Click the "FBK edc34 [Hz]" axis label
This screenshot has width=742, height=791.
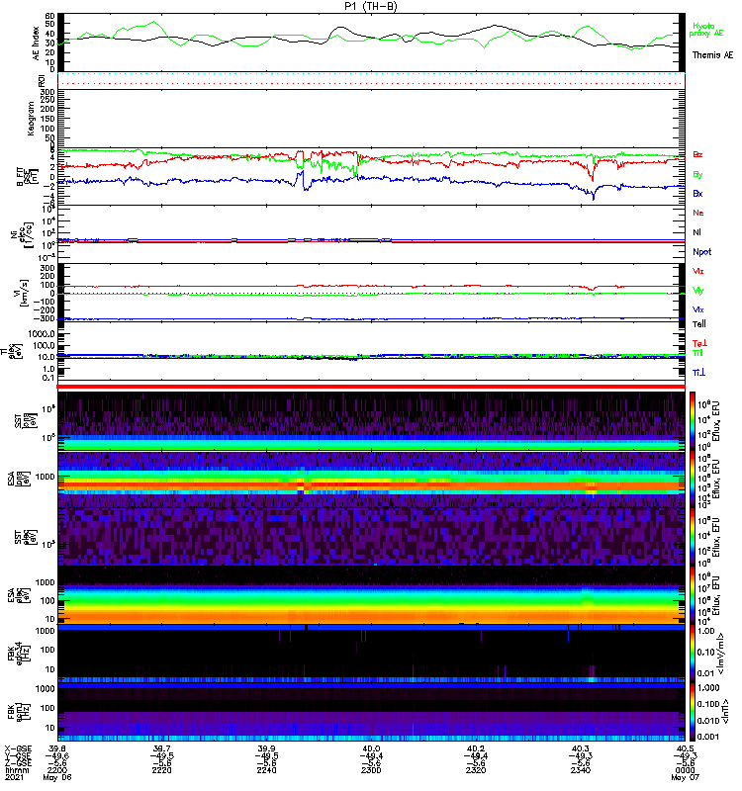coord(19,652)
